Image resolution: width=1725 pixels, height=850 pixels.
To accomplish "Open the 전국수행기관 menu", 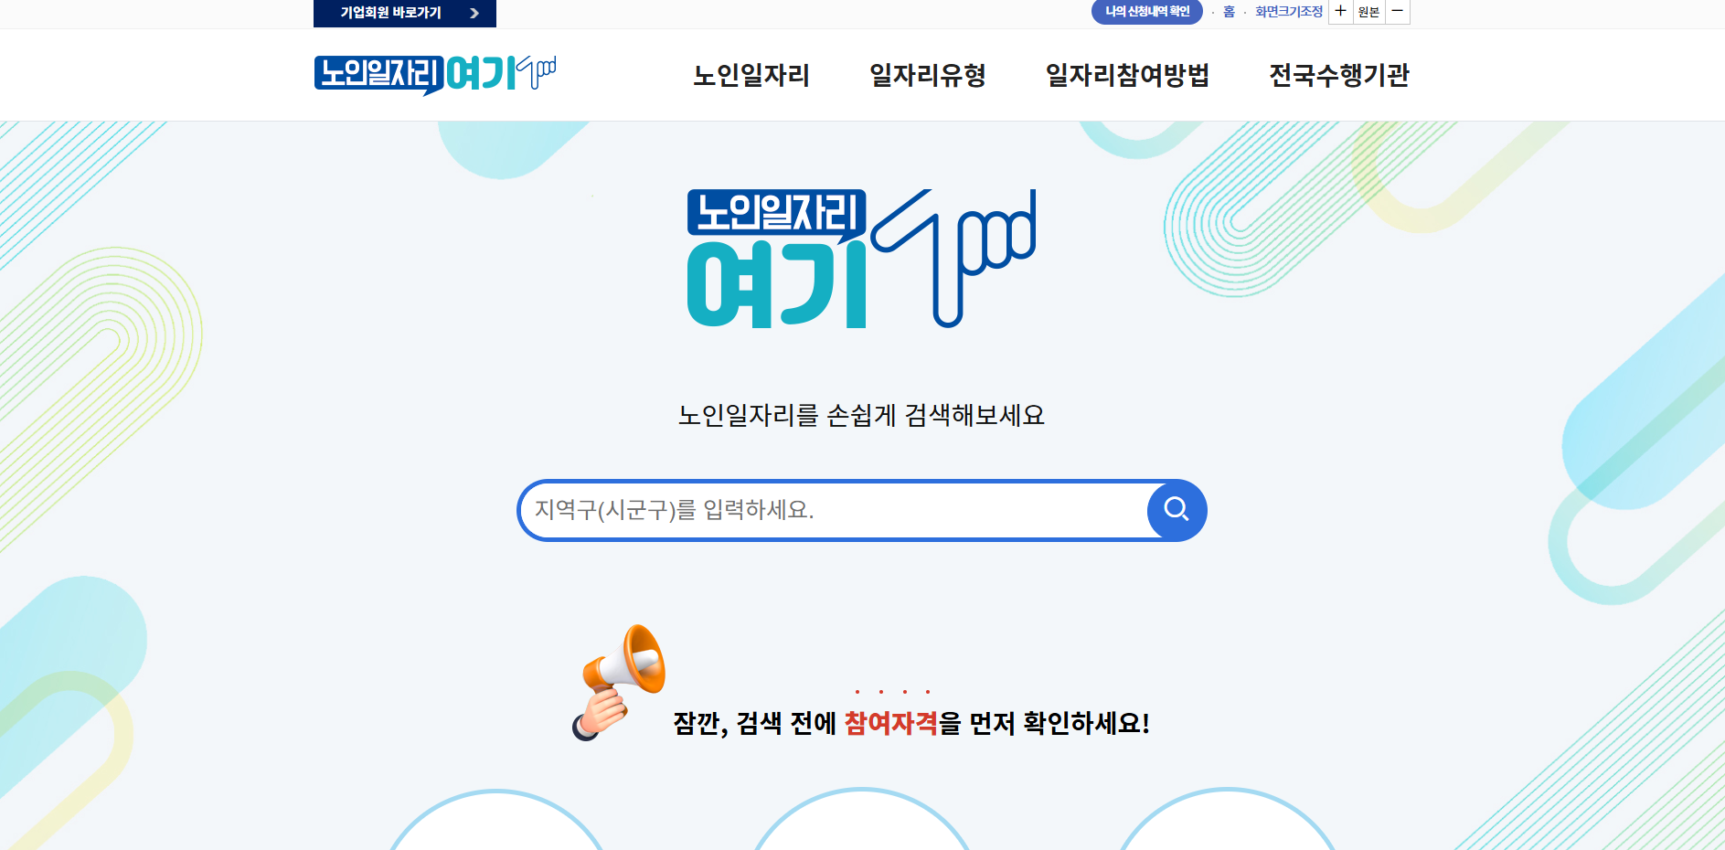I will [x=1339, y=75].
